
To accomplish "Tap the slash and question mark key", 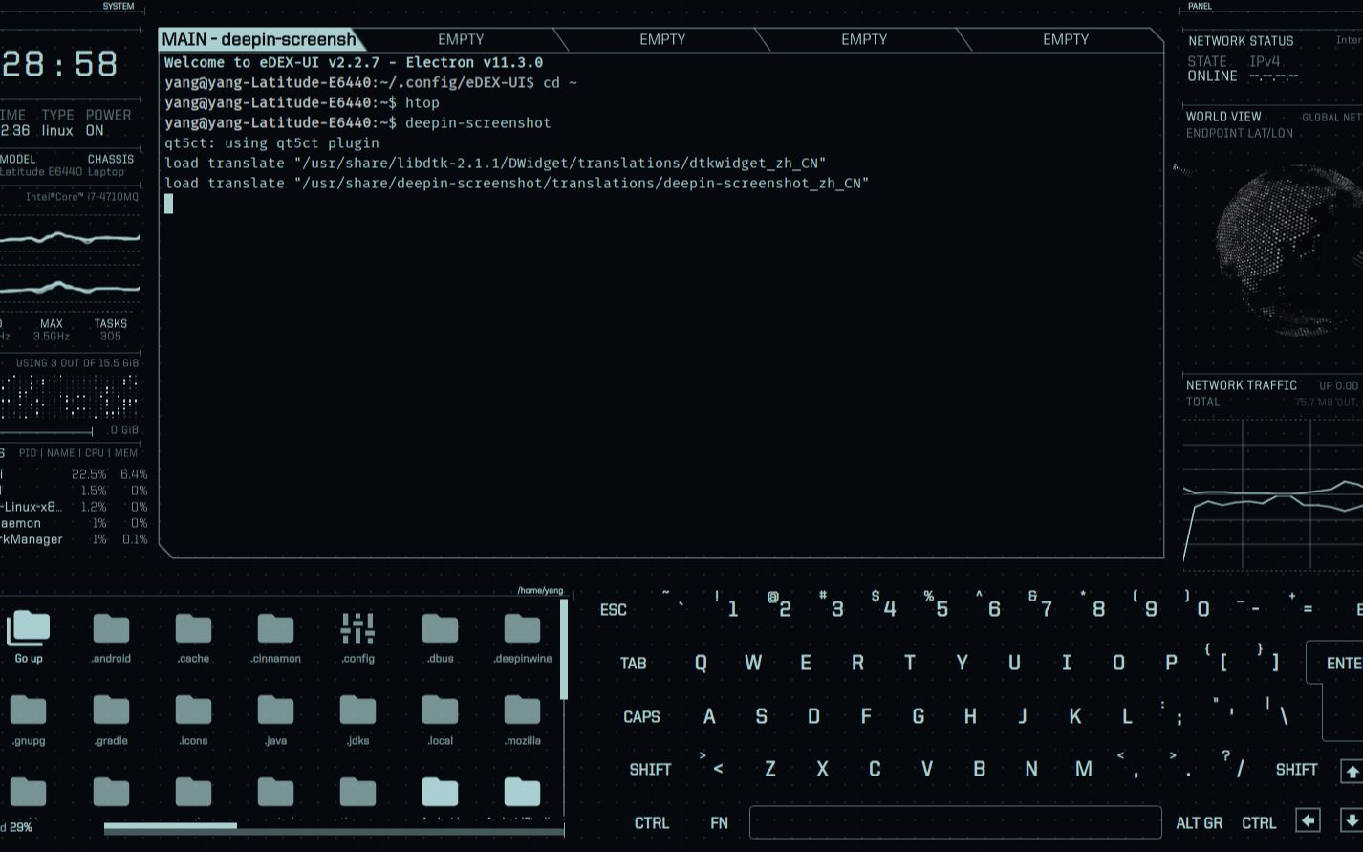I will (1235, 765).
